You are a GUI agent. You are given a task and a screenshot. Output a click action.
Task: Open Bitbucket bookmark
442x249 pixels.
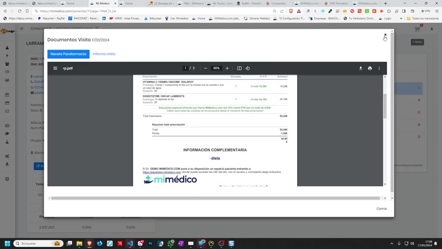pos(152,18)
